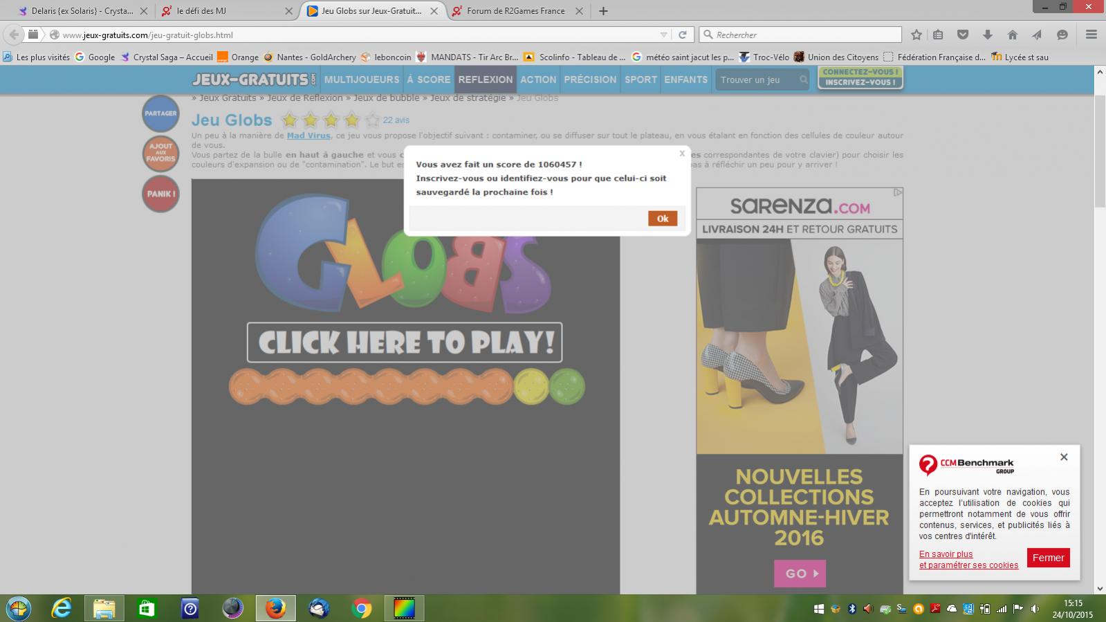Click the 'Trouver un jeu' search field
1106x622 pixels.
[755, 80]
